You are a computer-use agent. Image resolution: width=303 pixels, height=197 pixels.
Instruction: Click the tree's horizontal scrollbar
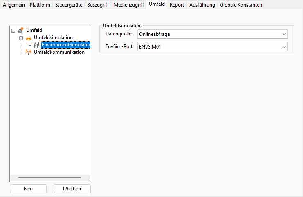pyautogui.click(x=50, y=178)
